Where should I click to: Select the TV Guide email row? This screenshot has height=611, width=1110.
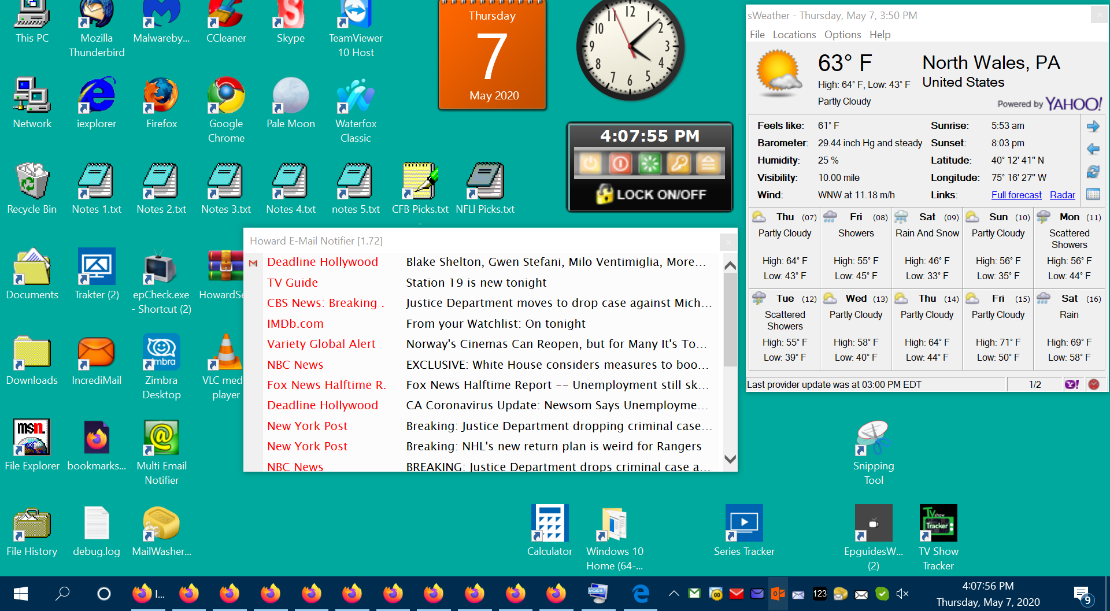point(484,283)
